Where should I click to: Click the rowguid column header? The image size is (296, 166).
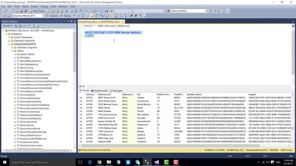click(269, 95)
